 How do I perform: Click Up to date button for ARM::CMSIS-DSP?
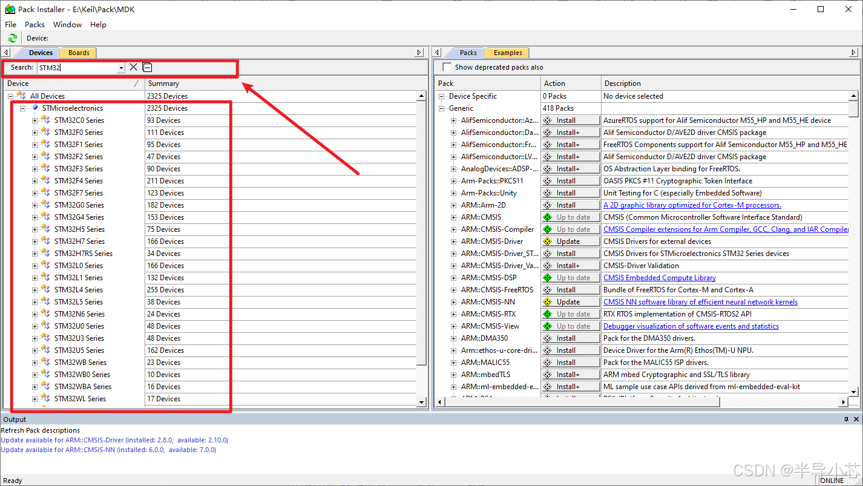pyautogui.click(x=571, y=277)
